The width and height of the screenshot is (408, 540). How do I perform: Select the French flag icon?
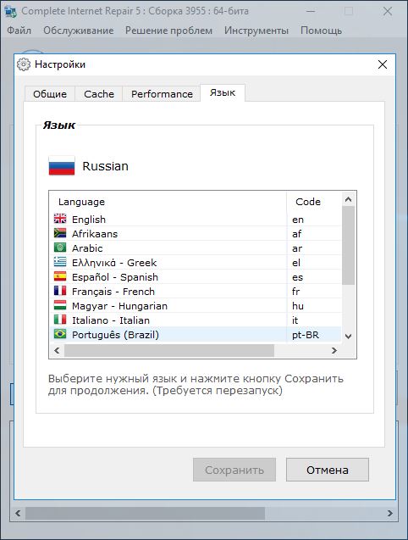pyautogui.click(x=60, y=291)
